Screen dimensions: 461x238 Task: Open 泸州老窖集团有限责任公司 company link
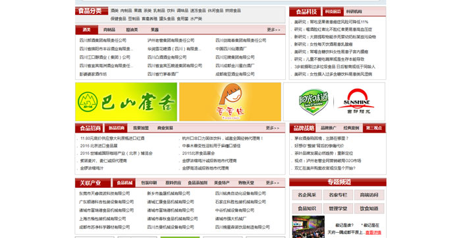(x=171, y=40)
